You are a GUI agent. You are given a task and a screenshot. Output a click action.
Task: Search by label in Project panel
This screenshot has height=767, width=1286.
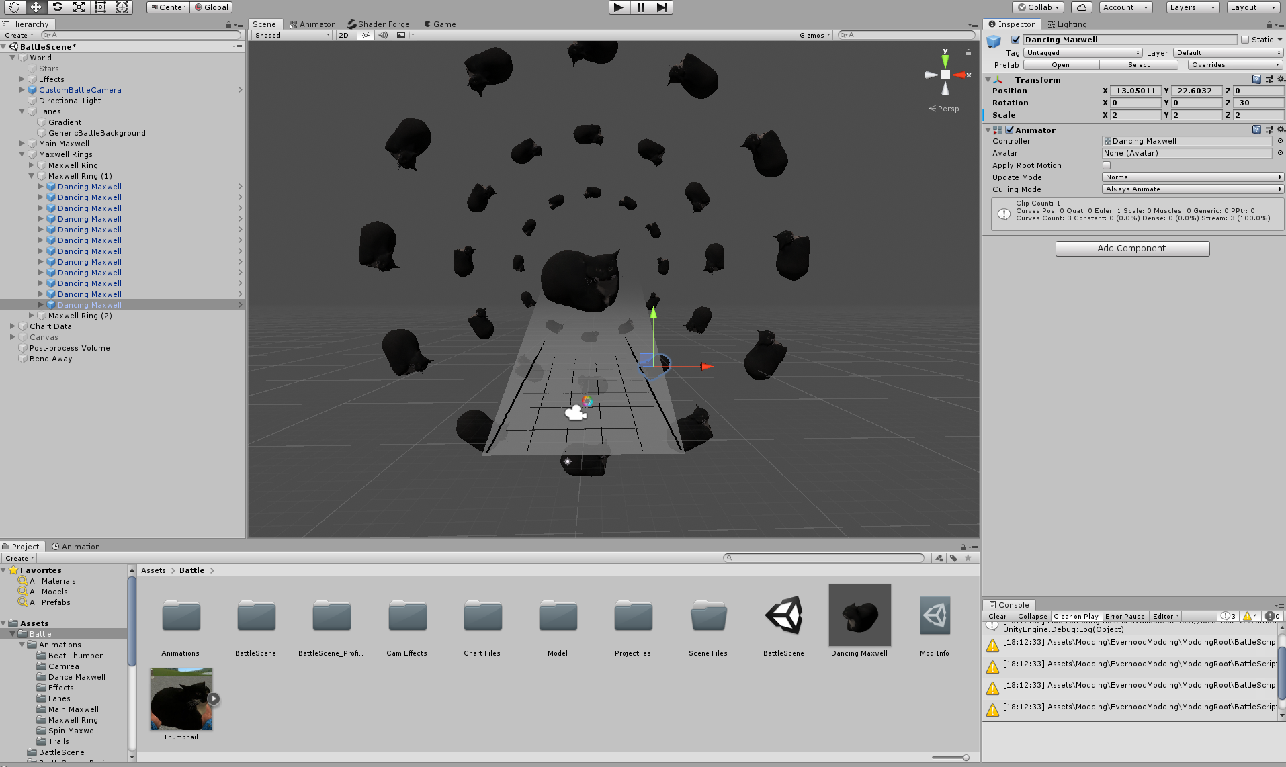tap(953, 558)
